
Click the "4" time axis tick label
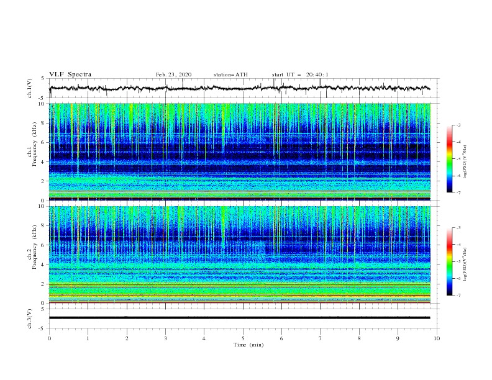(204, 338)
